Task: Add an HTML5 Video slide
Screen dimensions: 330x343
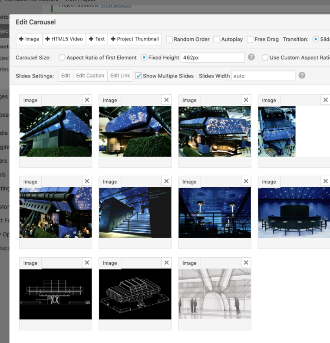Action: [x=64, y=39]
